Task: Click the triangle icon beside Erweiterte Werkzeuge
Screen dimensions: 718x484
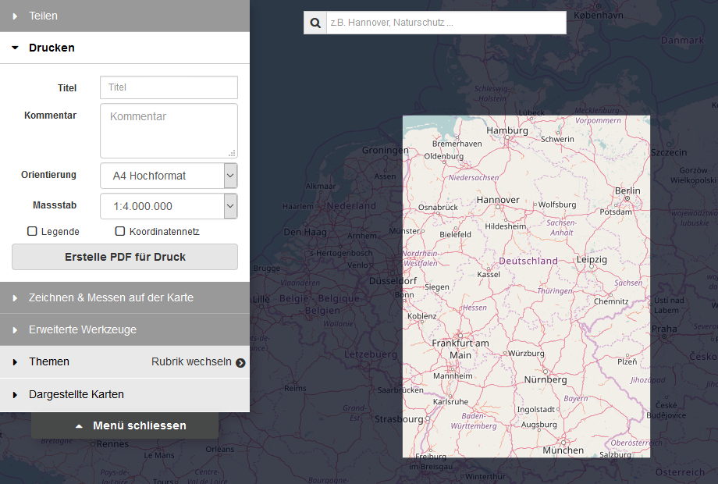Action: (x=15, y=329)
